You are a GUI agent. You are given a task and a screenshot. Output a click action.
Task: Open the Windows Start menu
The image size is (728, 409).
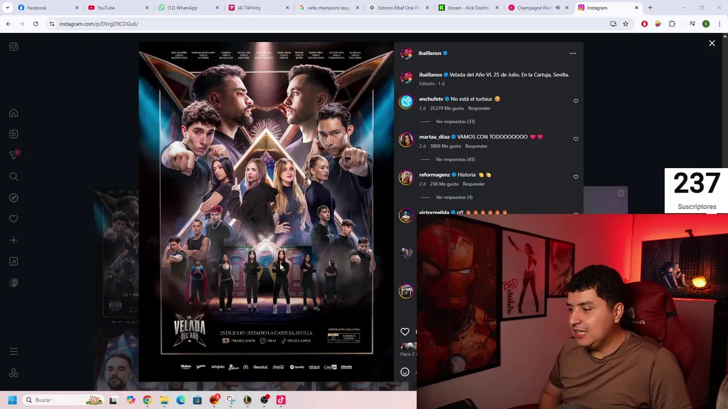click(x=12, y=400)
